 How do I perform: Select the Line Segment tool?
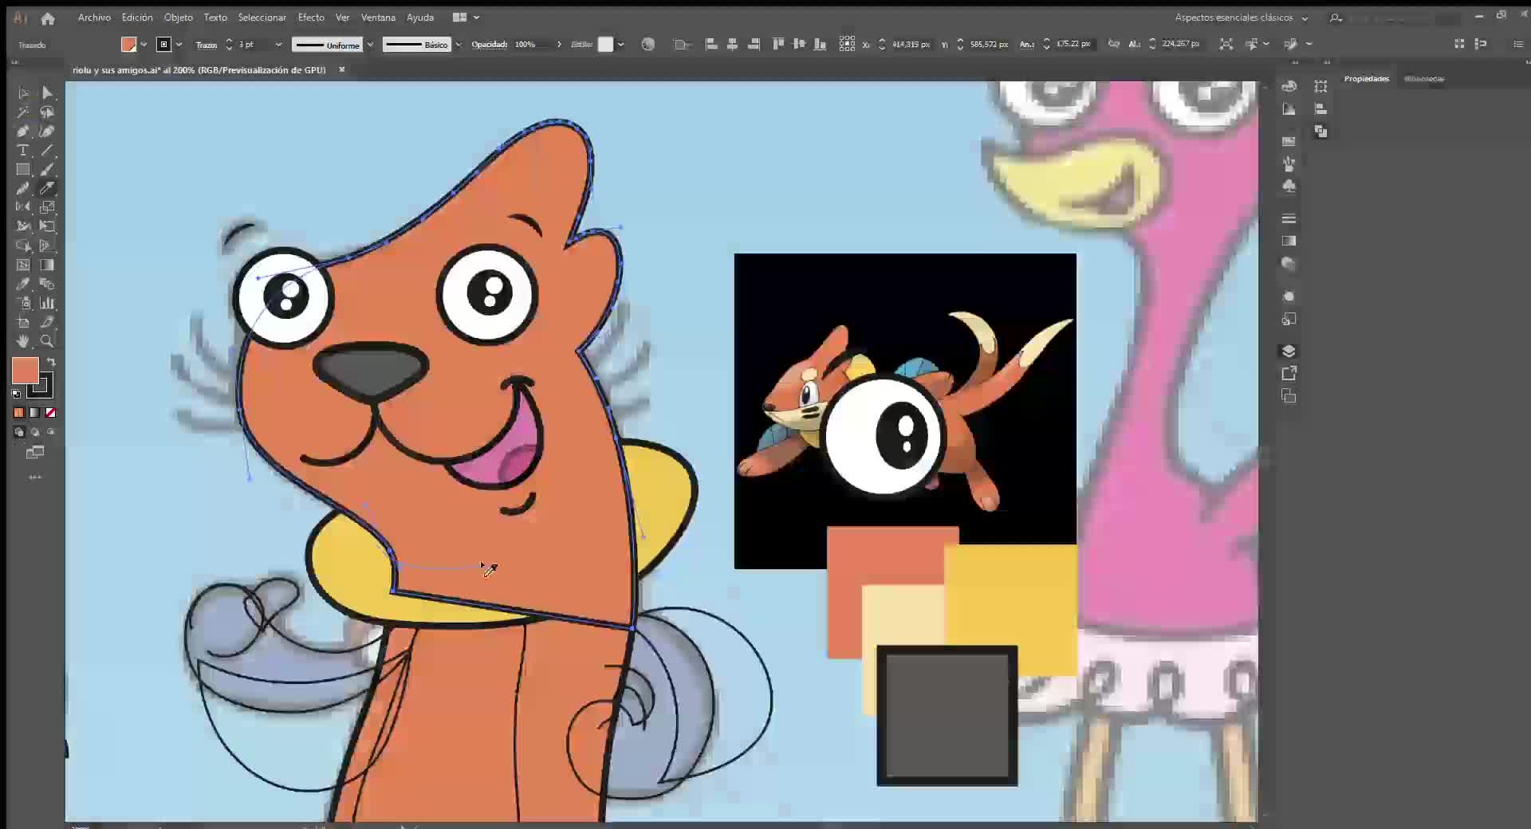coord(47,151)
